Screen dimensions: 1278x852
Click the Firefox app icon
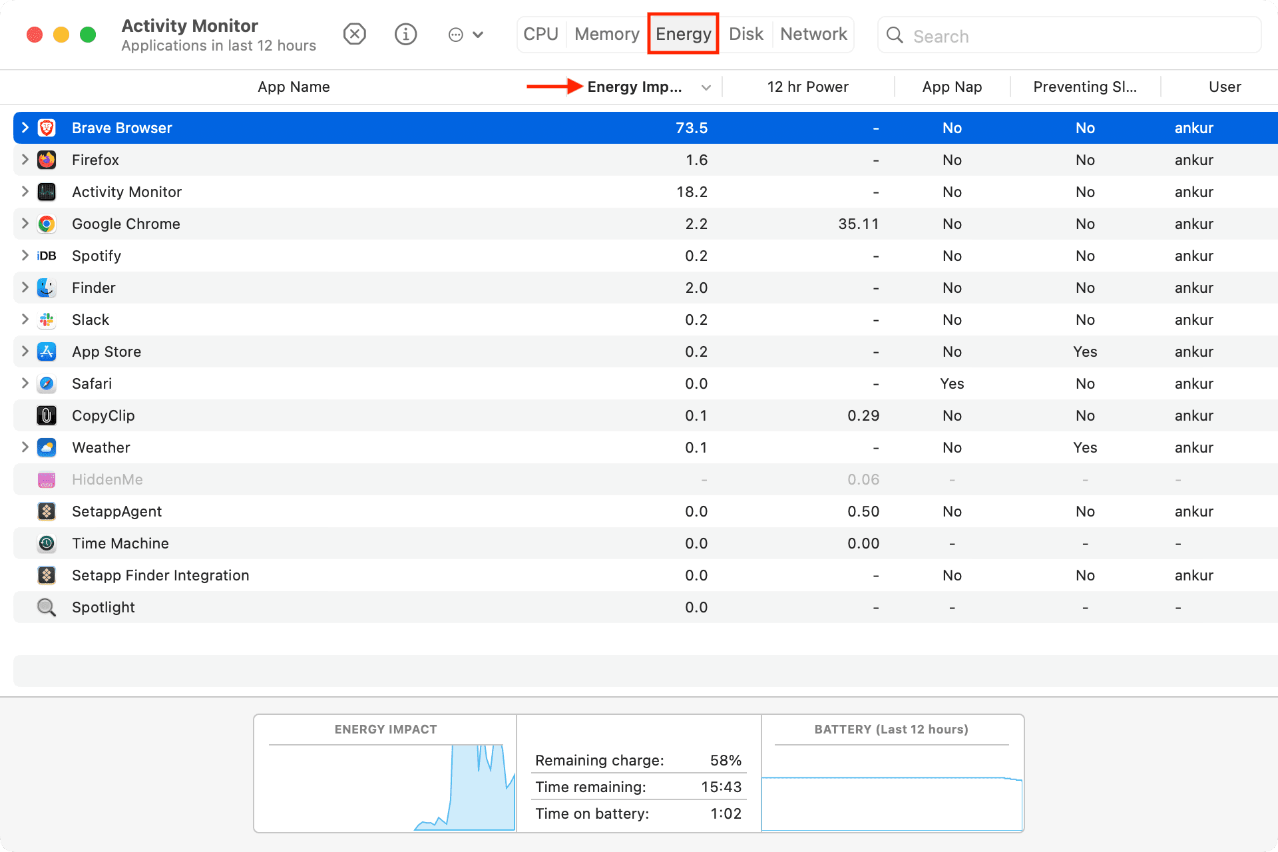(47, 160)
